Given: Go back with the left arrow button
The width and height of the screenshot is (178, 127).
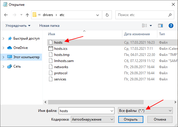Looking at the screenshot, I should [x=6, y=15].
